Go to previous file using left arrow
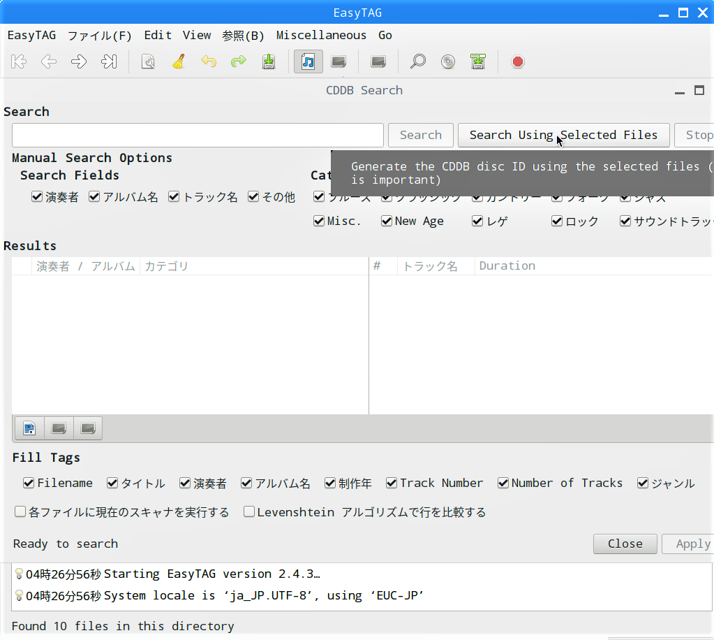 (x=49, y=61)
